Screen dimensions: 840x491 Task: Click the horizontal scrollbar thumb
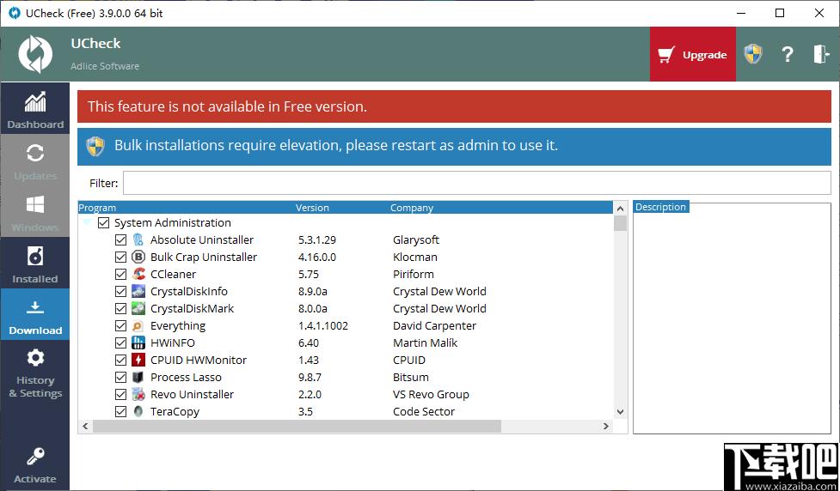point(297,427)
